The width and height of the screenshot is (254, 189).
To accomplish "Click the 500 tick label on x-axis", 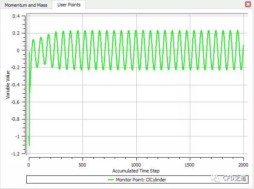I will (x=82, y=165).
